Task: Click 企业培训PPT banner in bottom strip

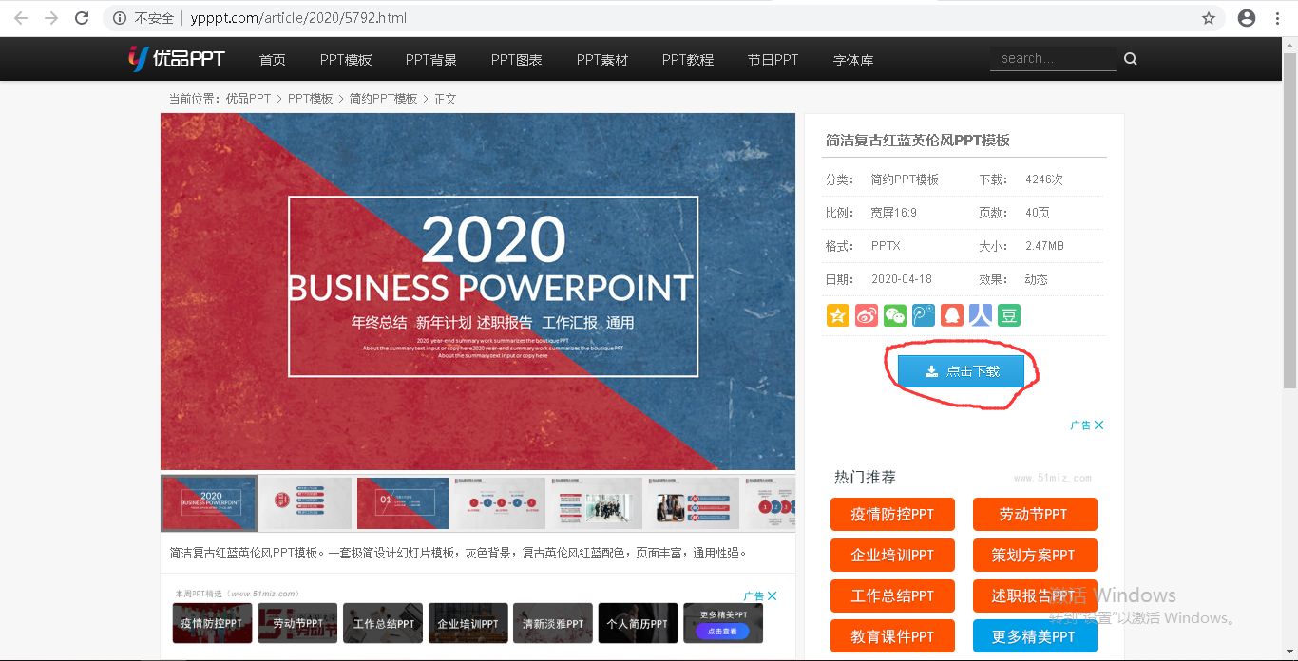Action: coord(468,623)
